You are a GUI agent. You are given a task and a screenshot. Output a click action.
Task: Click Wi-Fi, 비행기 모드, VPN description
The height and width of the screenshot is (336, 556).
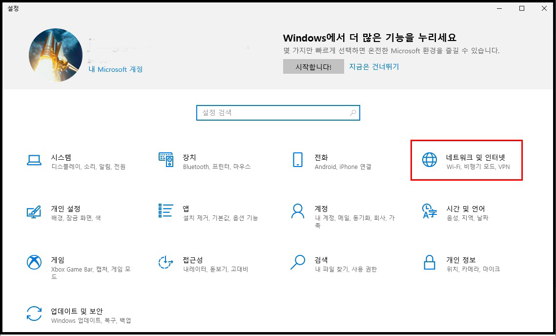pyautogui.click(x=478, y=167)
